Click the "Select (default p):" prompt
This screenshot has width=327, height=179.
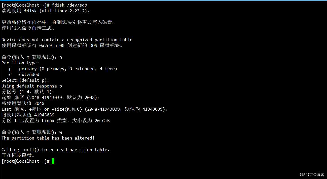click(x=25, y=80)
